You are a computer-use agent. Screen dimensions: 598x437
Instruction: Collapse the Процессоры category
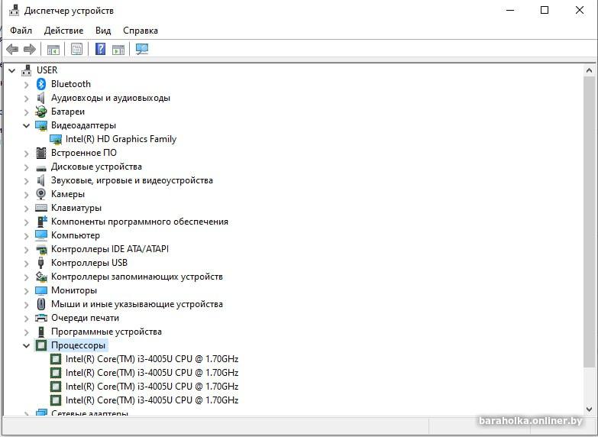26,345
